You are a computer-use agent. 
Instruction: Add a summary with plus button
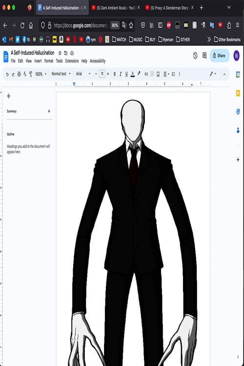click(x=49, y=111)
